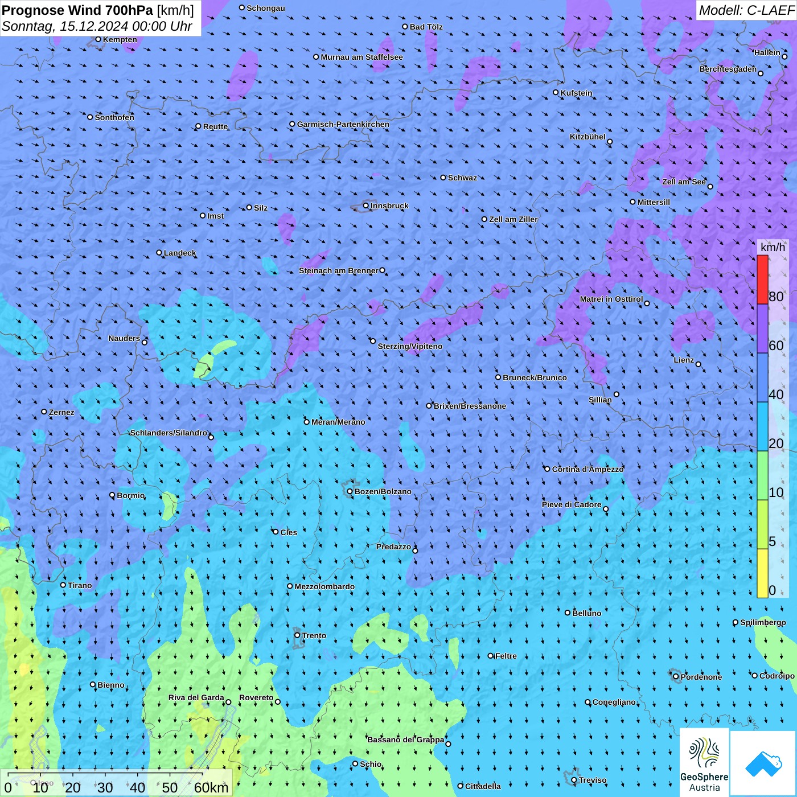The image size is (797, 797).
Task: Click the Treviso city marker dot
Action: 574,780
